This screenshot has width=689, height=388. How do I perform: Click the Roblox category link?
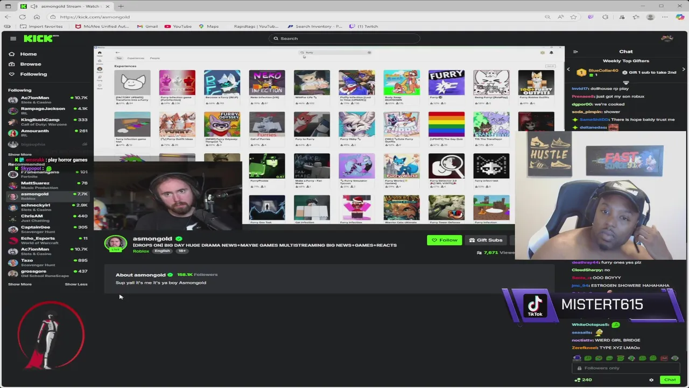[141, 251]
